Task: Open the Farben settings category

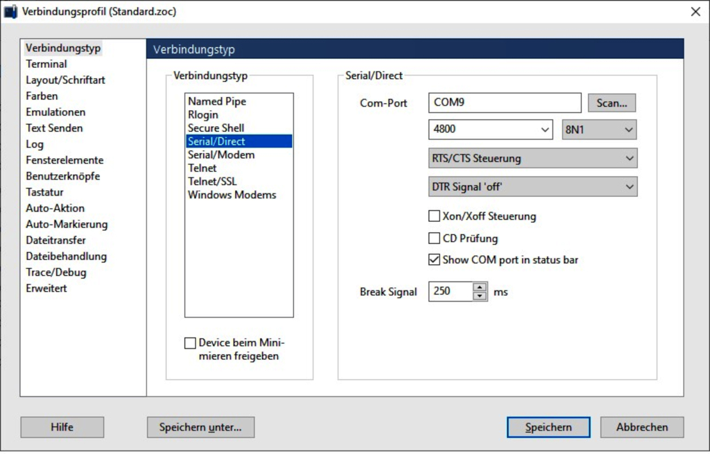Action: pyautogui.click(x=42, y=96)
